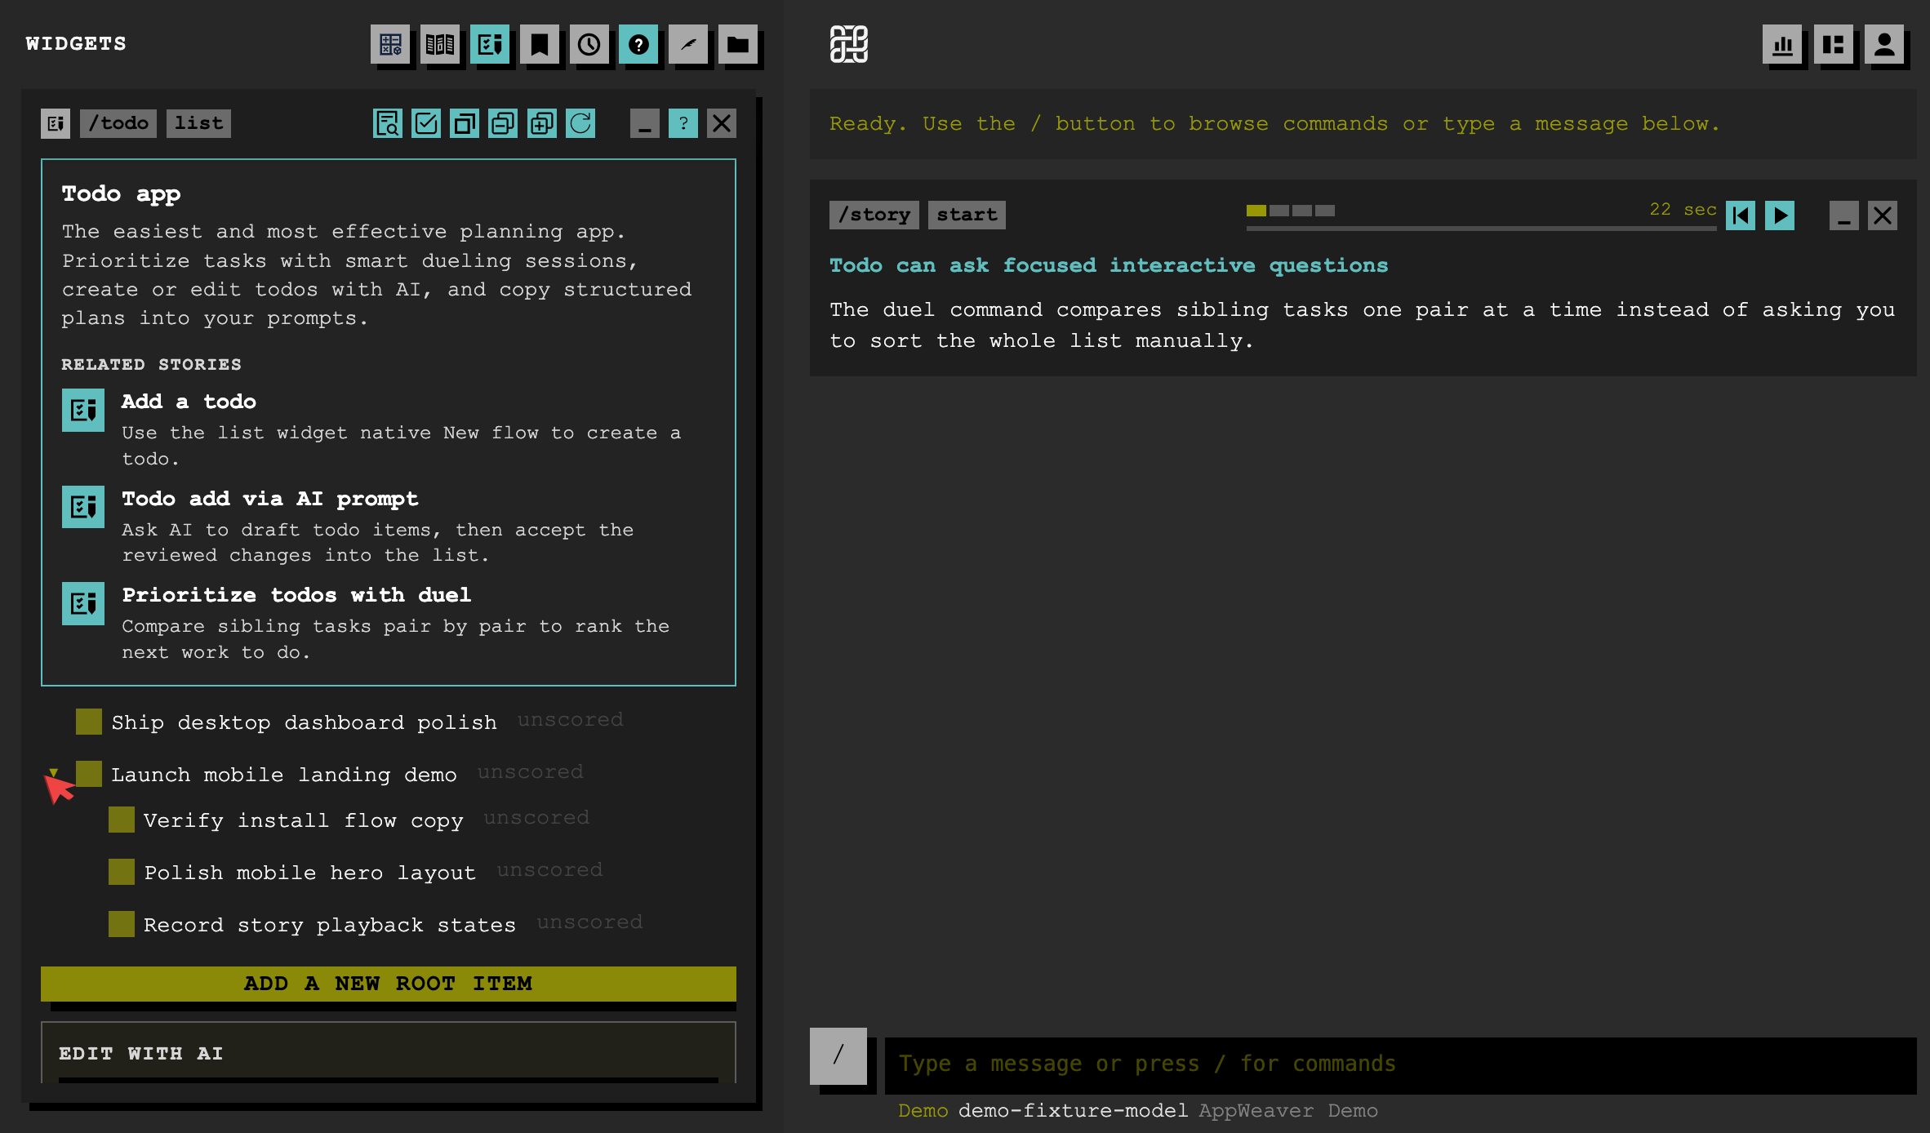
Task: Check off Polish mobile hero layout
Action: tap(122, 872)
